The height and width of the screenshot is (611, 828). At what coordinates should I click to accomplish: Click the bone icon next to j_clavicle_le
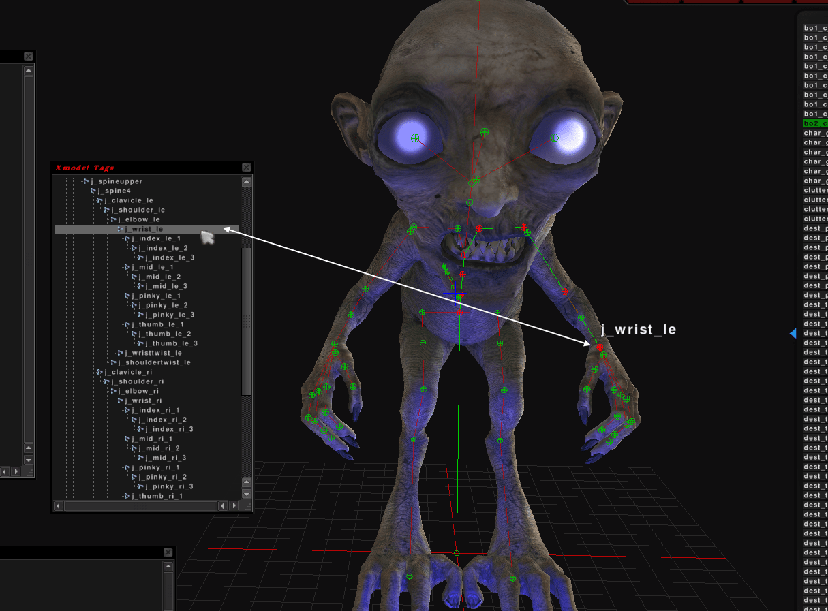100,200
